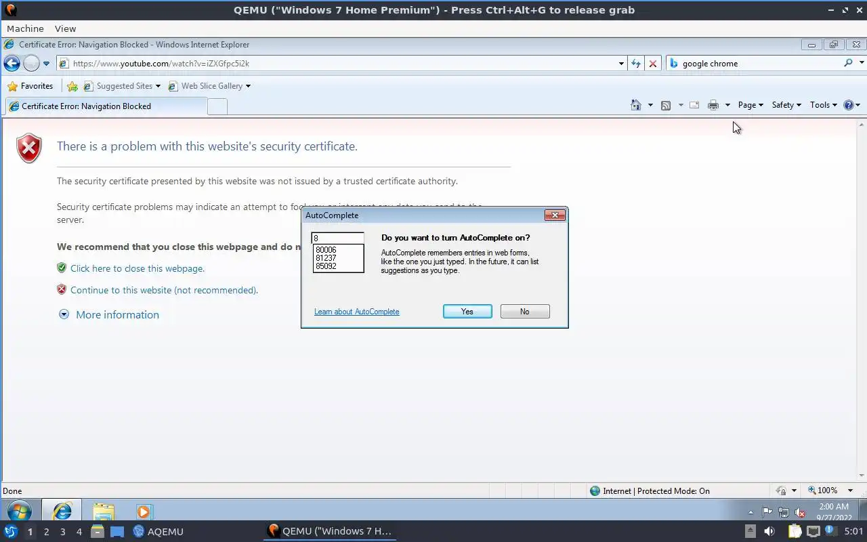The width and height of the screenshot is (867, 542).
Task: Open the Suggested Sites link
Action: pos(124,86)
